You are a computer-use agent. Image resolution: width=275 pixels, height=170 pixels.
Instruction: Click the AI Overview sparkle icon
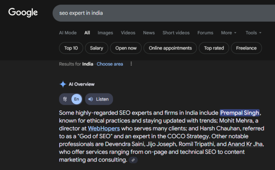pyautogui.click(x=63, y=84)
